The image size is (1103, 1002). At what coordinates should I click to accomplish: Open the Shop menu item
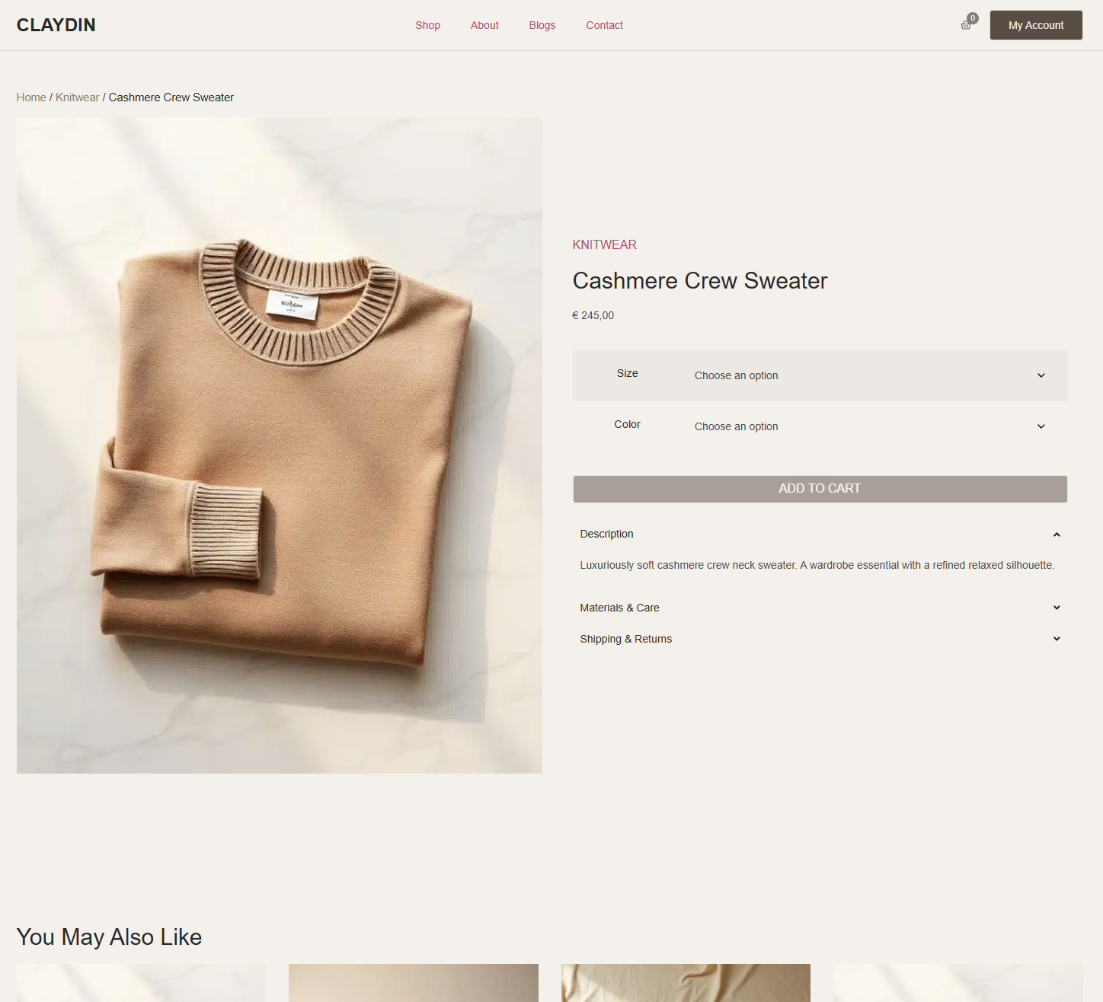427,25
